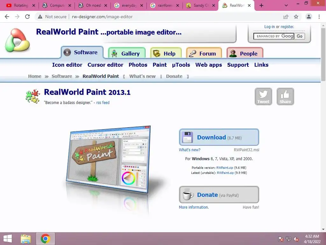Click the Log-in link
326x245 pixels.
click(x=269, y=27)
